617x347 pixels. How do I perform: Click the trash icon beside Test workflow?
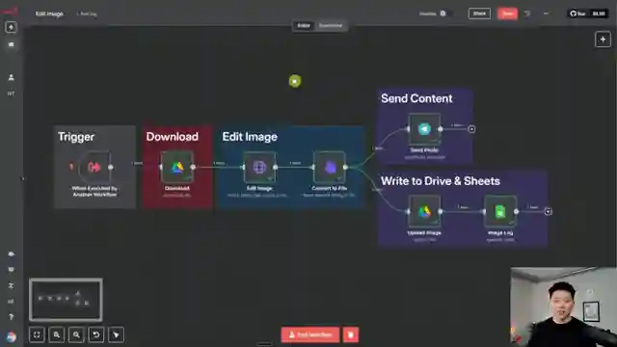click(x=351, y=334)
